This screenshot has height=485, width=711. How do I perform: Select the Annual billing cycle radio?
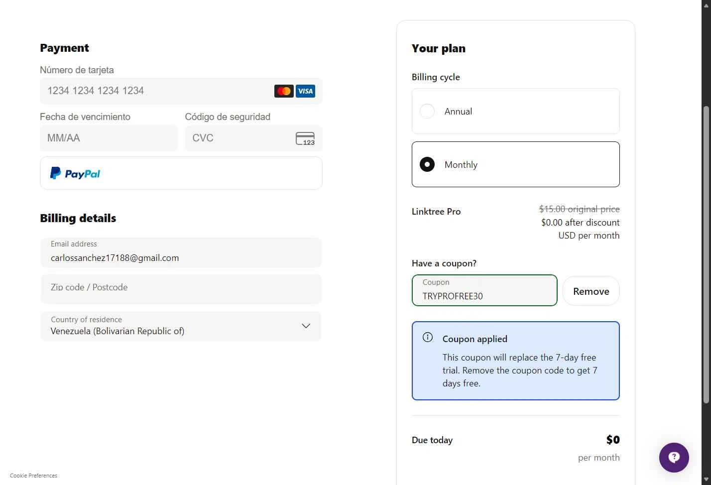pos(427,111)
